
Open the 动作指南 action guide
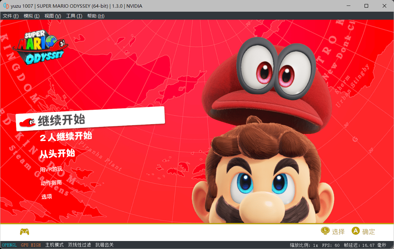[51, 183]
